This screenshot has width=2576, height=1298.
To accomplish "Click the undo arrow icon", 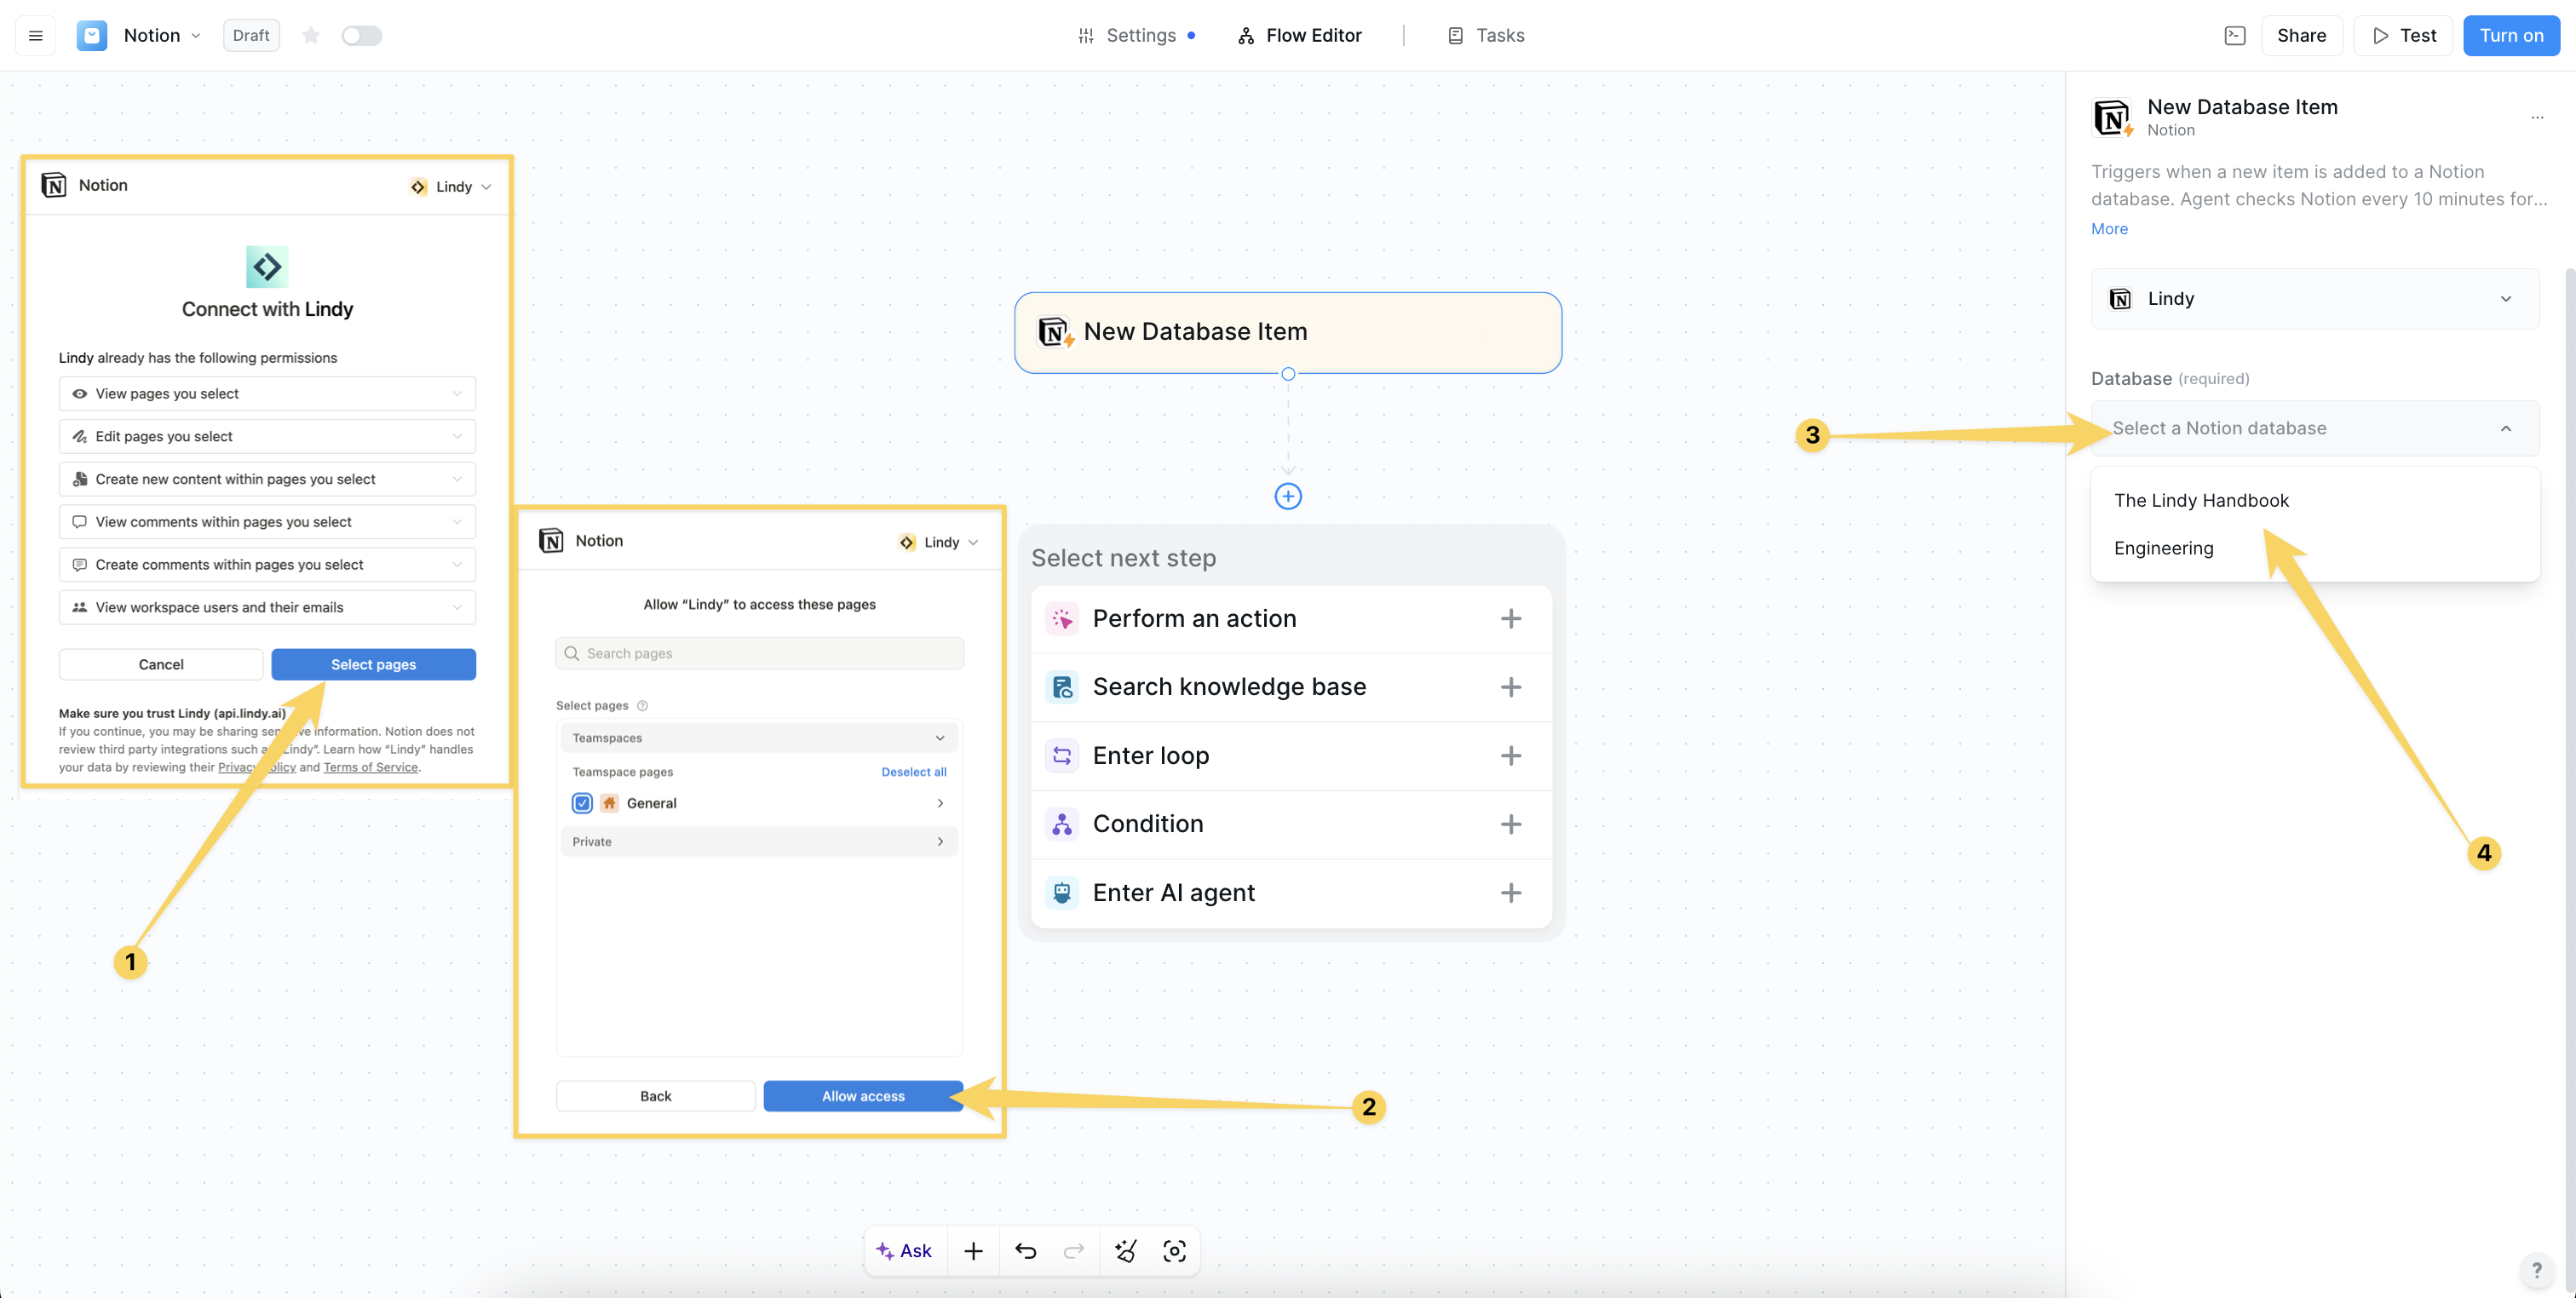I will 1025,1251.
